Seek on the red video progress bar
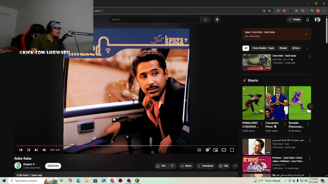The image size is (328, 184). click(126, 146)
